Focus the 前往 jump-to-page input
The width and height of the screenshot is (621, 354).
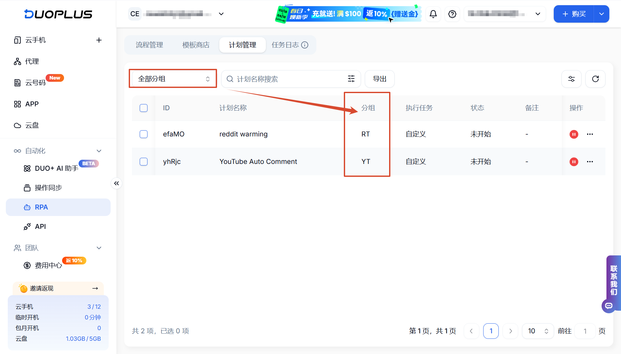(x=585, y=331)
